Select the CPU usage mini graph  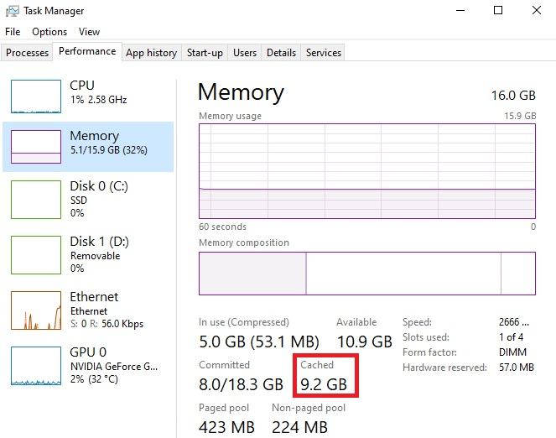click(x=36, y=96)
